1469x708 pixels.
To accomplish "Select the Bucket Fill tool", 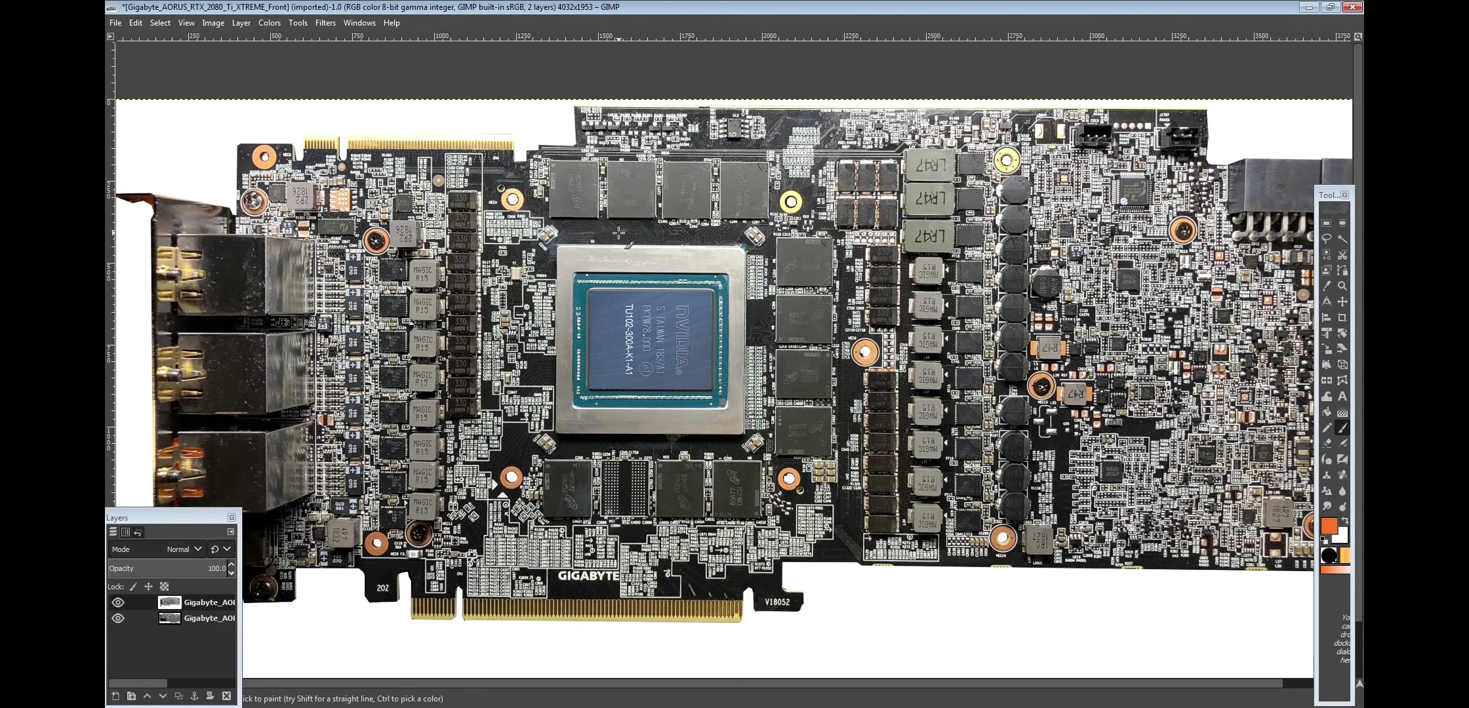I will [1327, 411].
